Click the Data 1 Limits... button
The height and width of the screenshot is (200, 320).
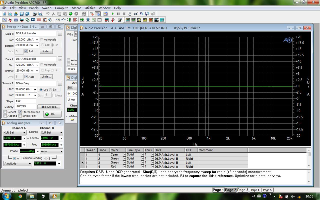tap(46, 51)
